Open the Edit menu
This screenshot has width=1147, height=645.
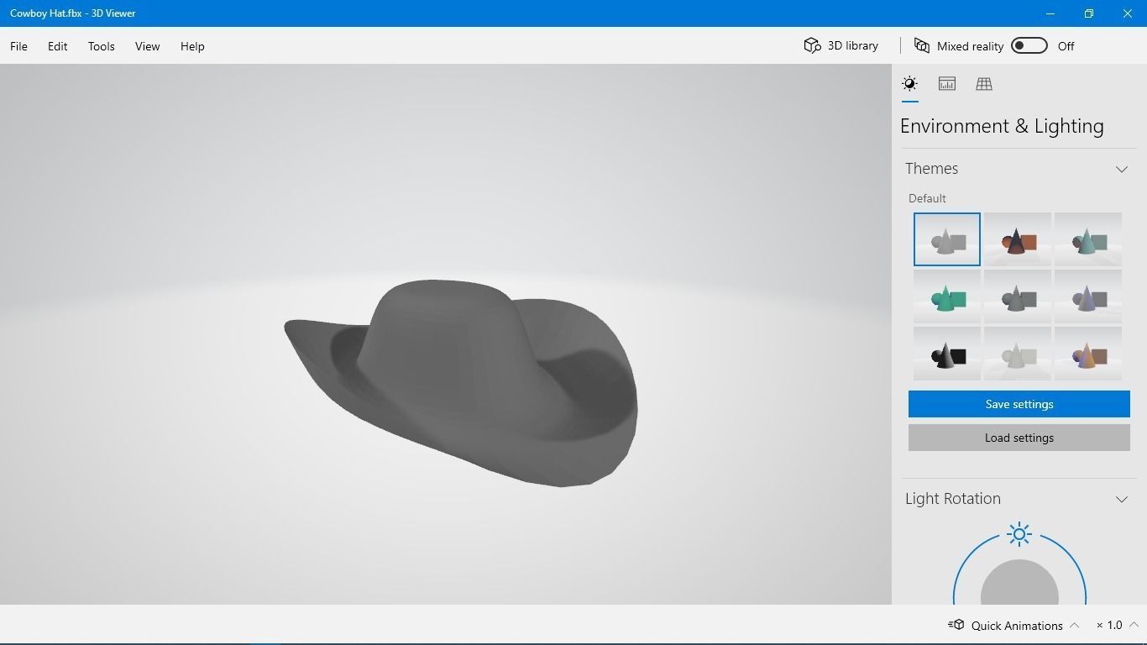click(x=57, y=46)
